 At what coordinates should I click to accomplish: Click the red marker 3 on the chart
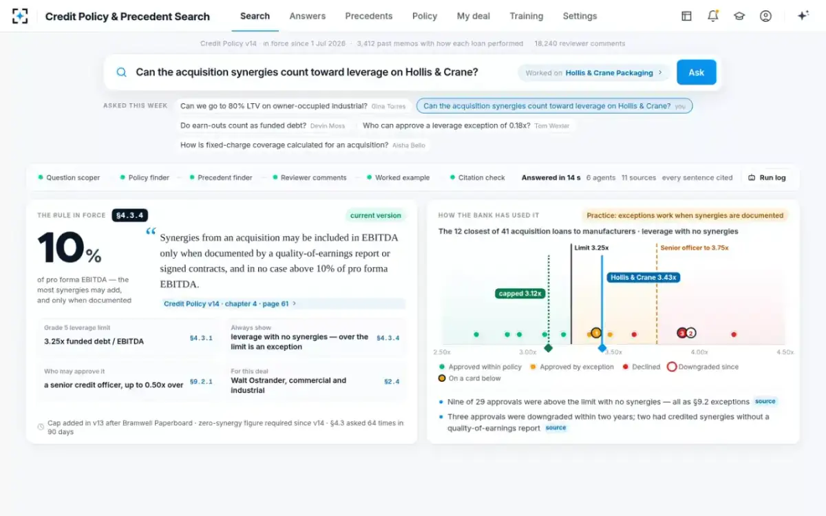682,333
